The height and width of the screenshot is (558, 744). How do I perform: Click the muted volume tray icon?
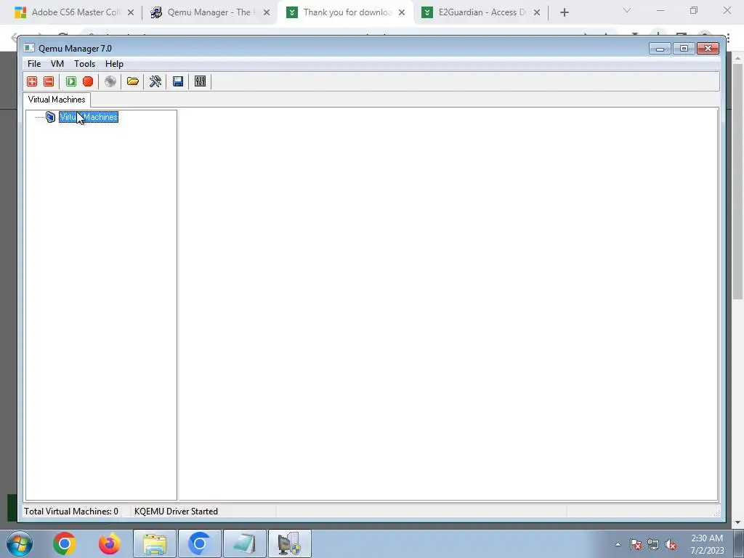point(671,545)
